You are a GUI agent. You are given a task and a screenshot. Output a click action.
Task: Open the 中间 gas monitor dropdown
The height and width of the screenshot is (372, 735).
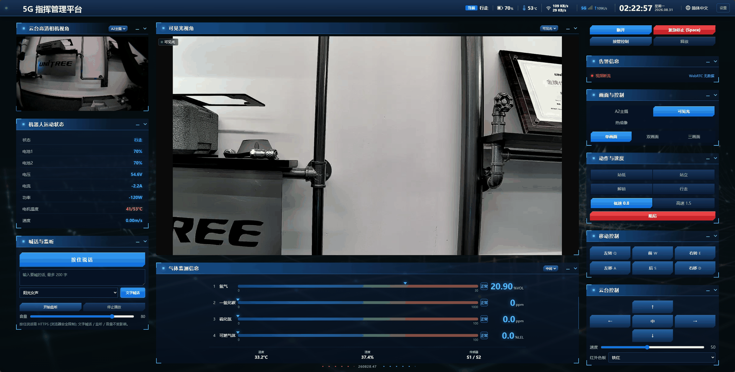click(551, 269)
